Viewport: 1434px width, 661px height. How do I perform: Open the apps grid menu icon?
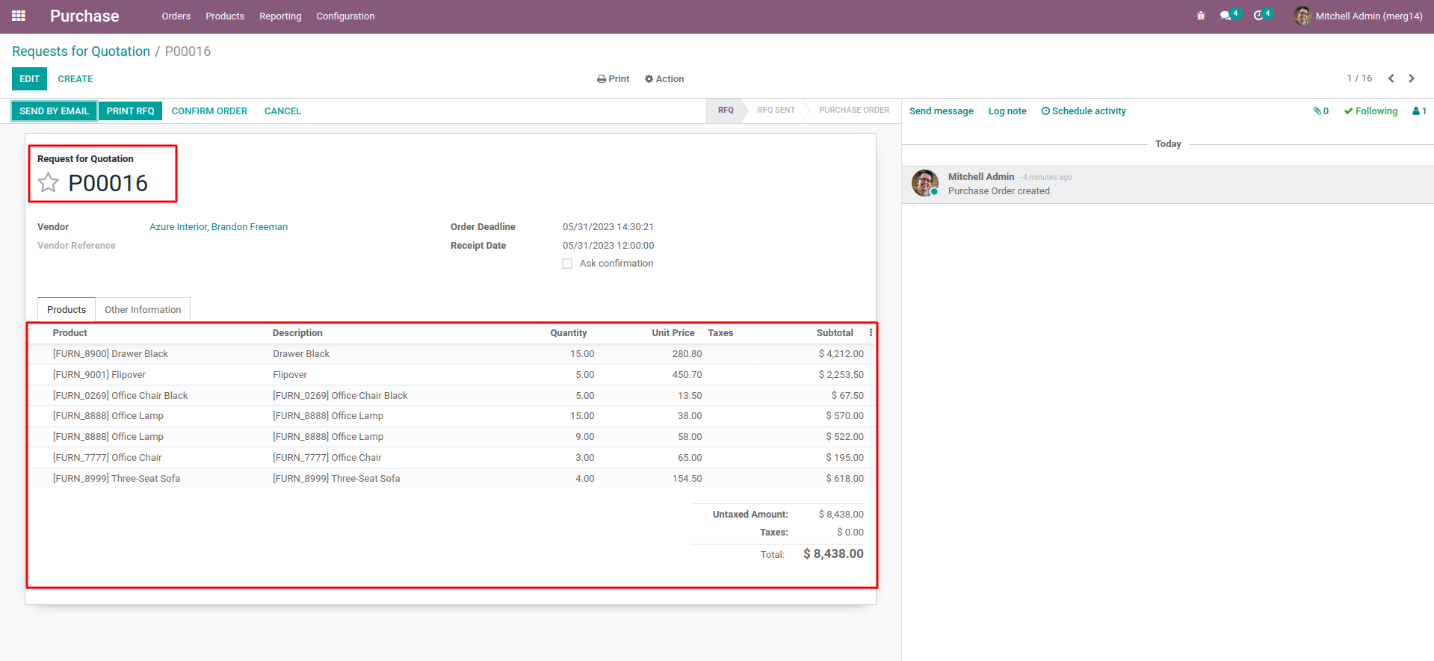coord(19,16)
